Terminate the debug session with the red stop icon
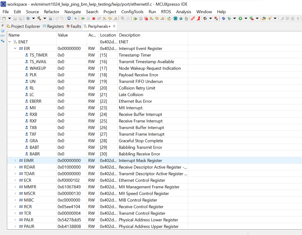Screen dimensions: 302x235 tap(93, 18)
